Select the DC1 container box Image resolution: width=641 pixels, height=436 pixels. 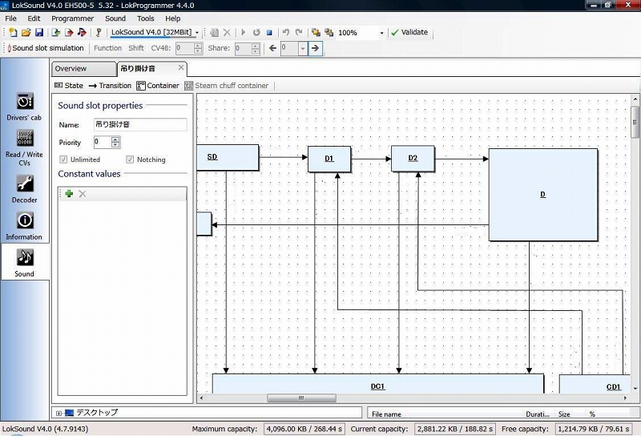(378, 384)
